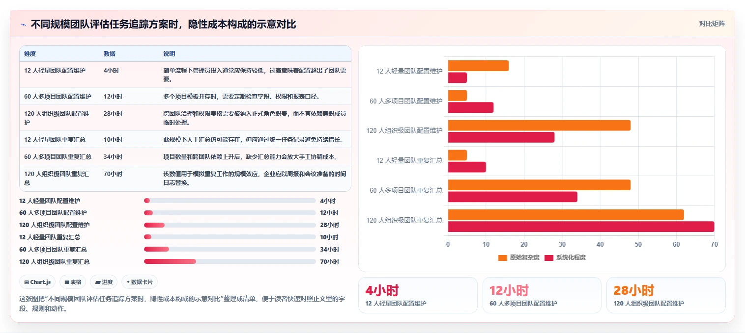Click the description beginning 跨团队治理和权限复核
The height and width of the screenshot is (333, 745).
[255, 118]
